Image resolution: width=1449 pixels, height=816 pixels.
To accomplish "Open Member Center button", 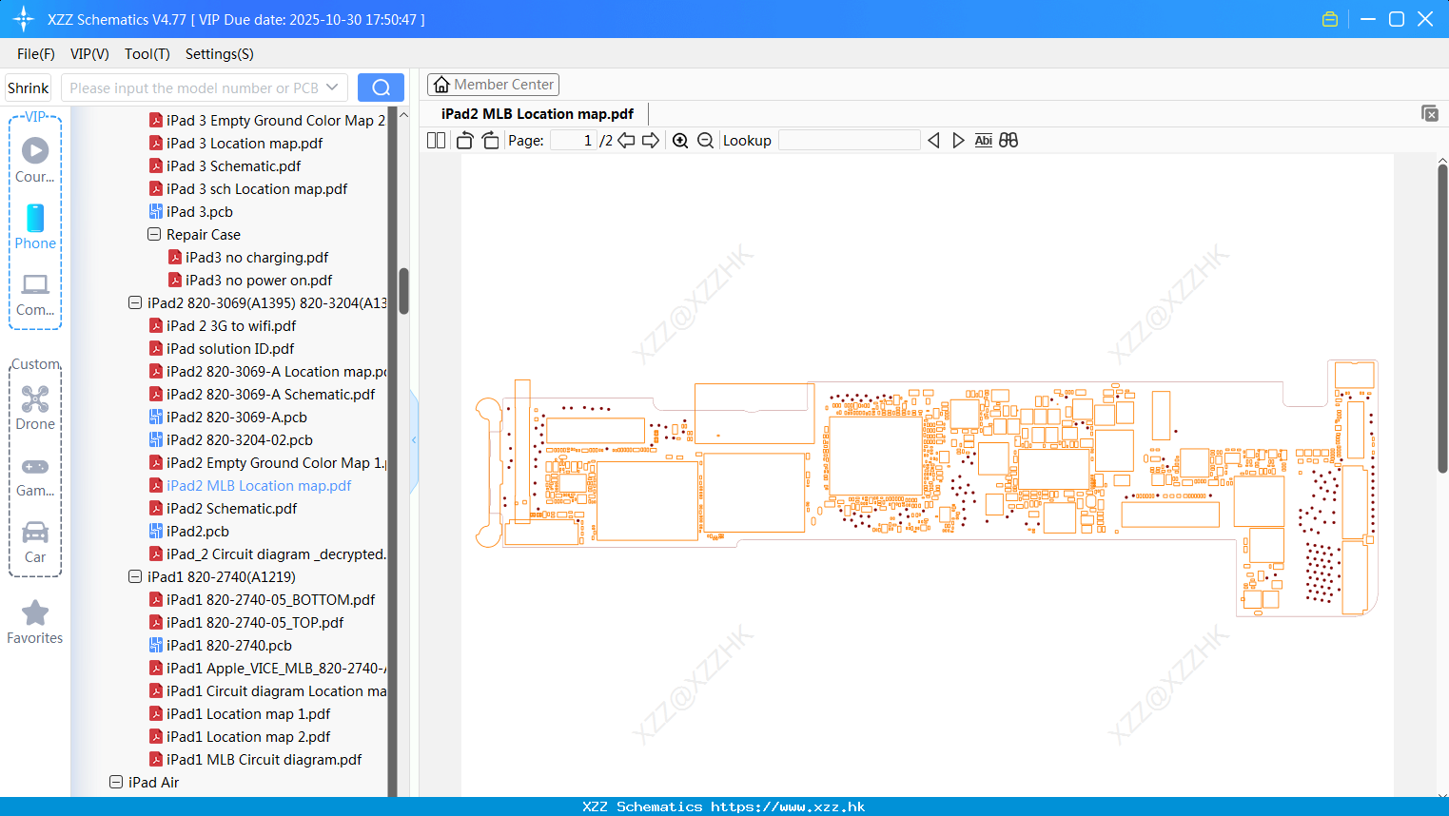I will pyautogui.click(x=493, y=85).
